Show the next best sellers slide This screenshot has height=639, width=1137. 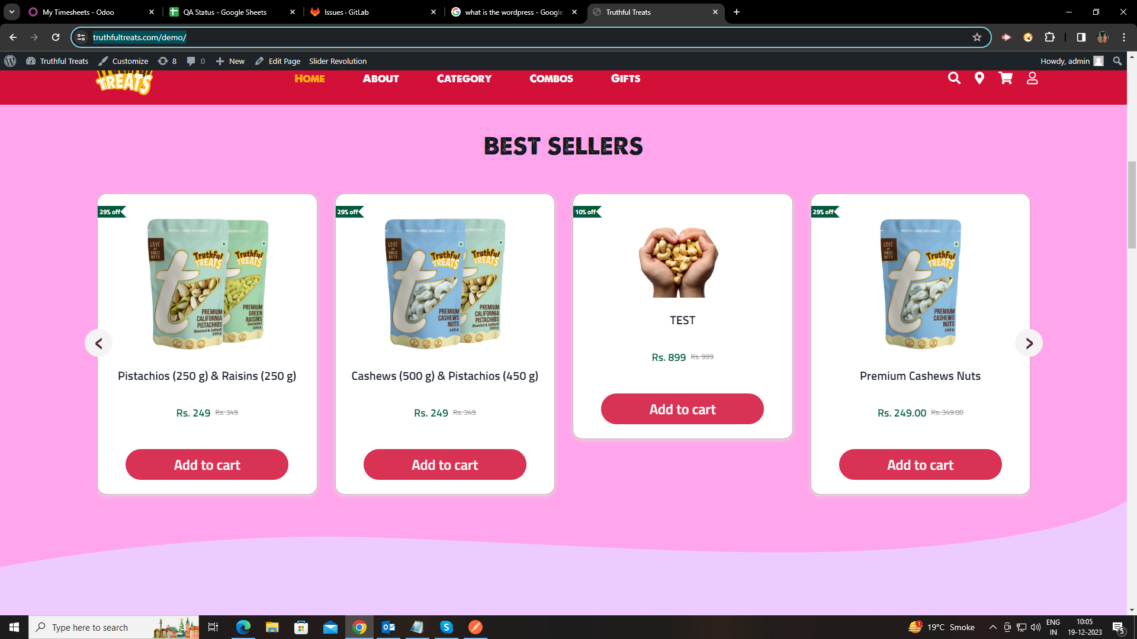coord(1029,343)
